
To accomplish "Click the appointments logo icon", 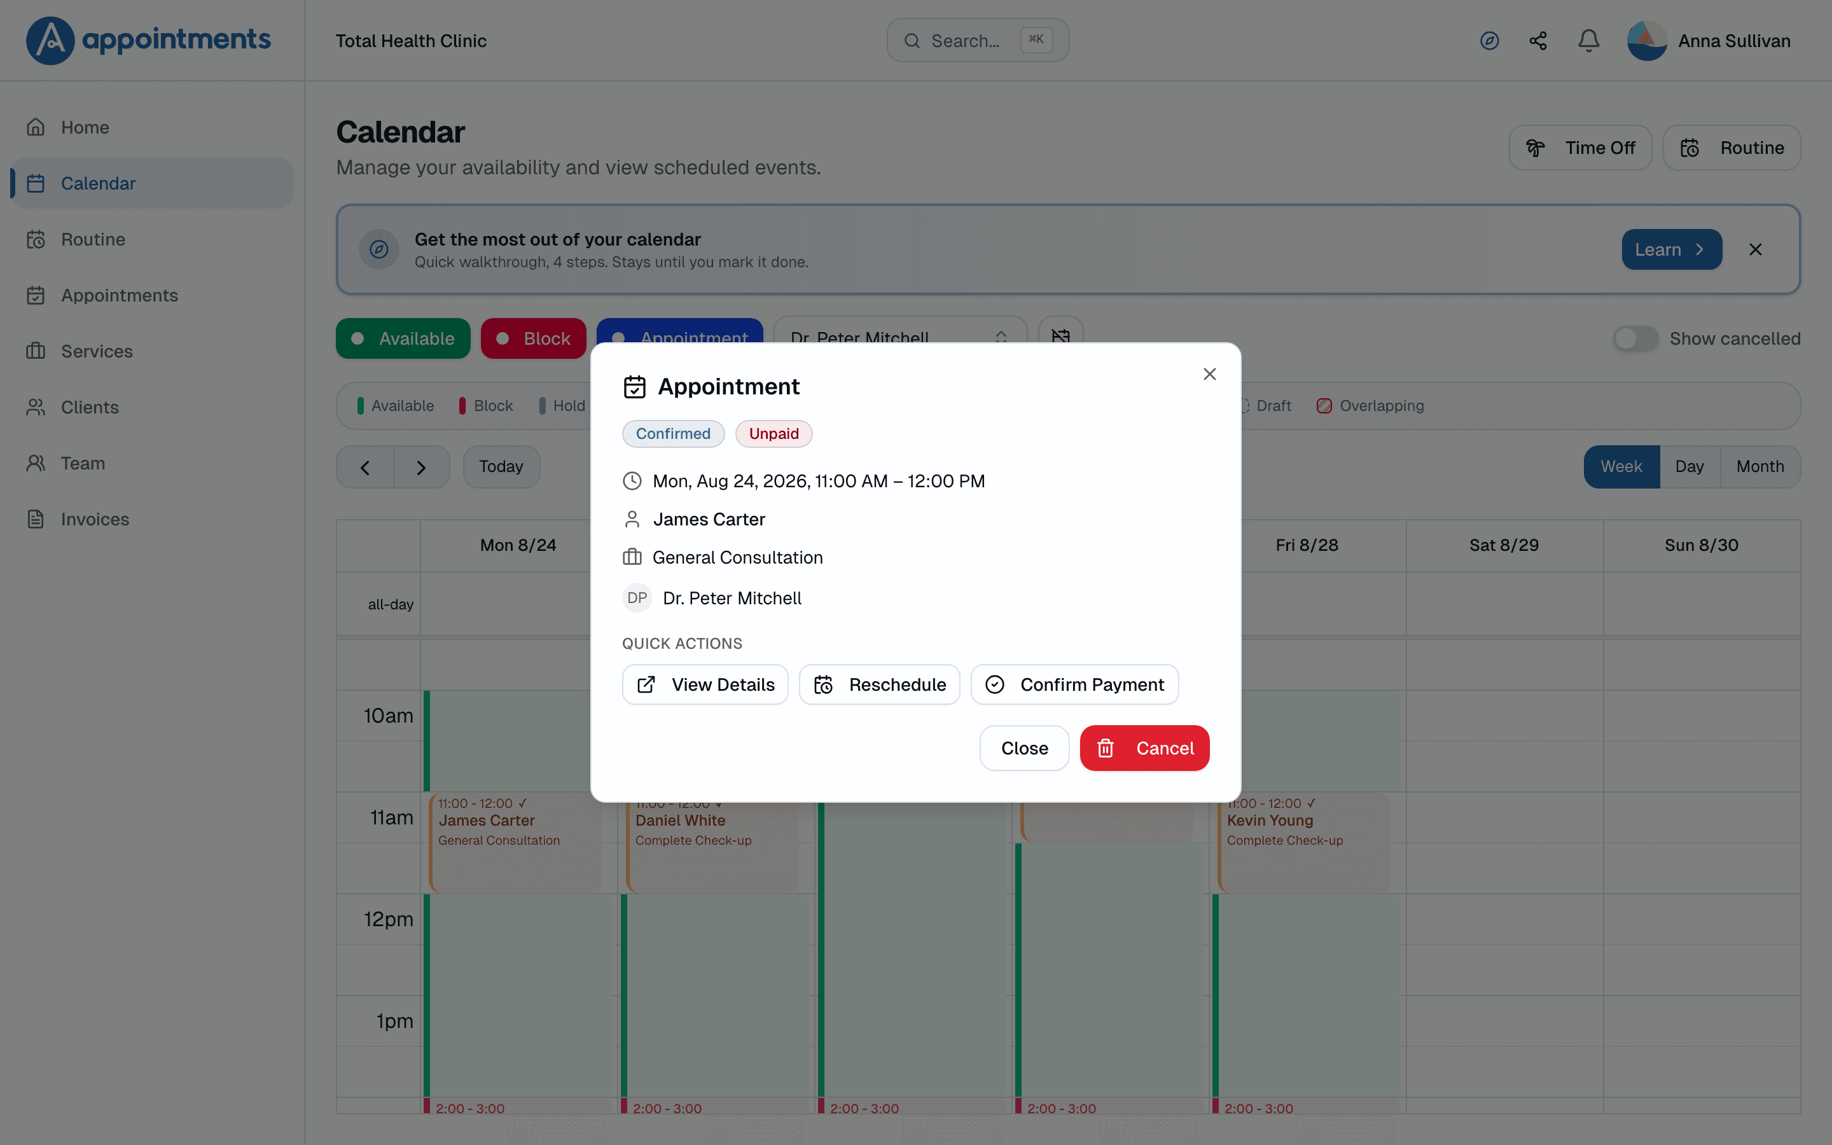I will coord(50,40).
